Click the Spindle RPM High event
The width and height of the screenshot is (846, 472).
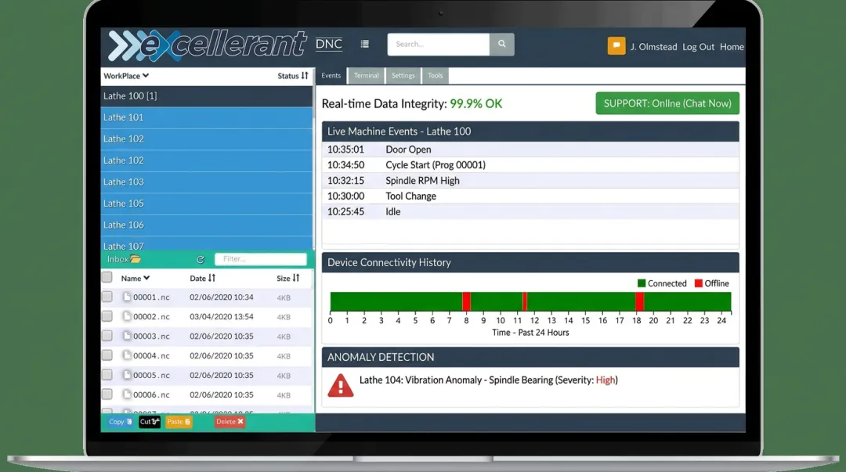click(530, 181)
